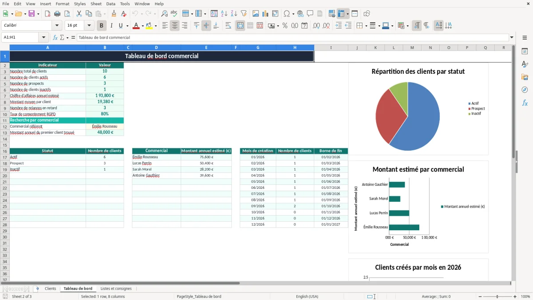Toggle Italic formatting button
The width and height of the screenshot is (533, 300).
[x=111, y=26]
